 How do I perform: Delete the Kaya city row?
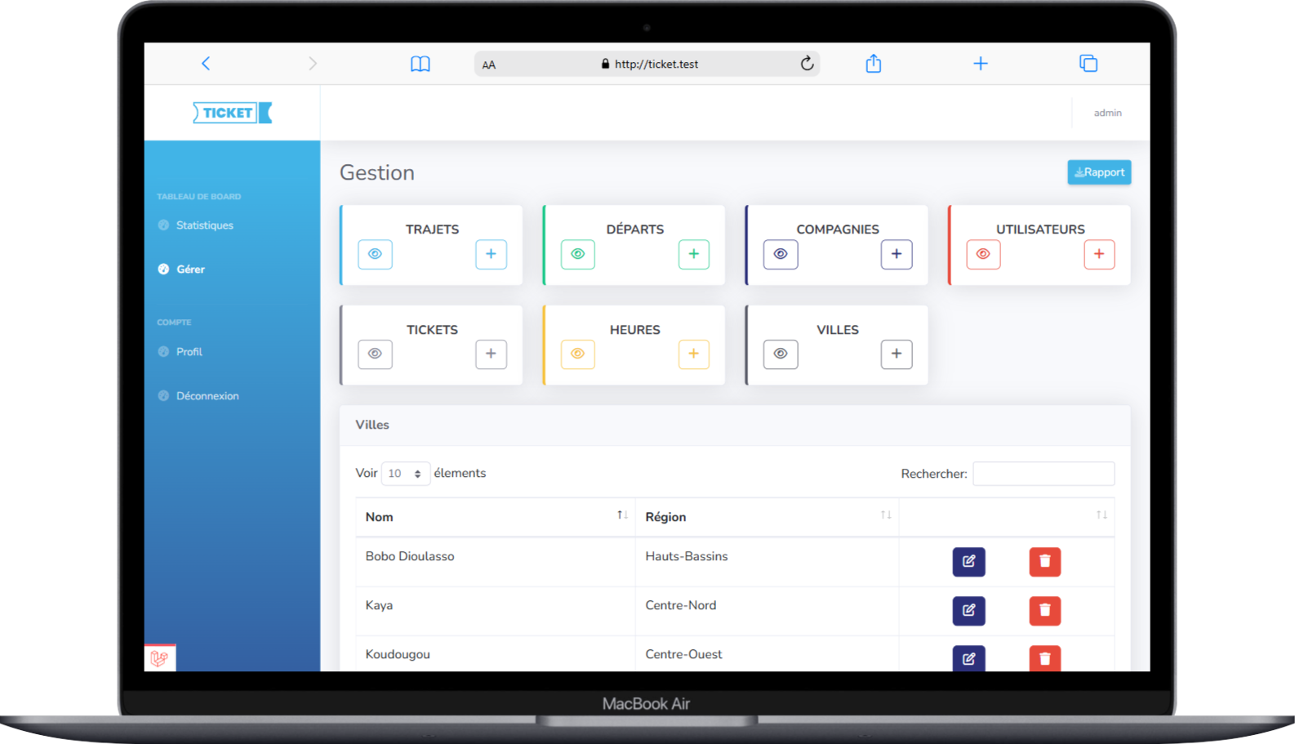coord(1044,611)
